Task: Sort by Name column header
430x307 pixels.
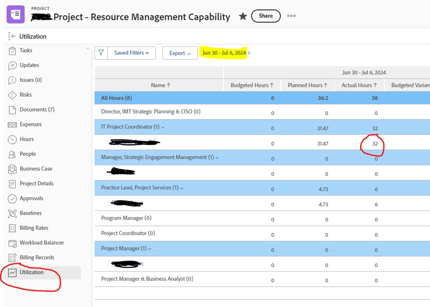Action: click(161, 85)
